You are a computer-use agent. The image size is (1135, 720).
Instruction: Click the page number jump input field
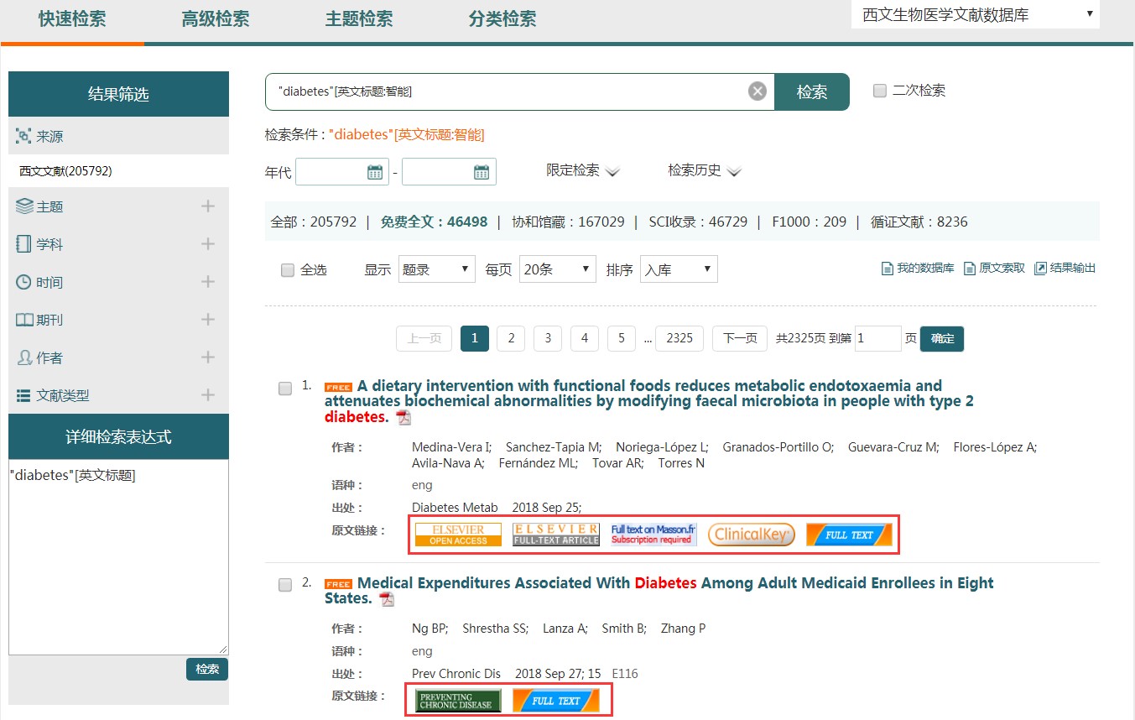pos(877,338)
